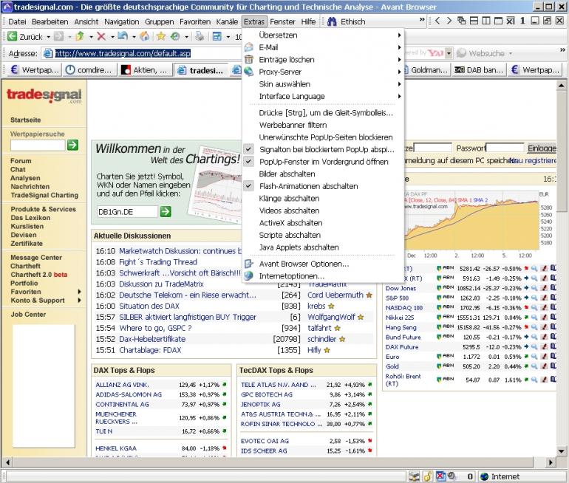Open the Gruppen menu
The image size is (569, 483).
tap(160, 21)
